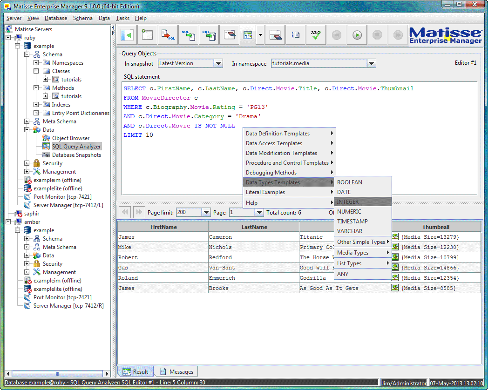The height and width of the screenshot is (390, 488).
Task: Click the Server Manager [tcp-7412/R] icon
Action: pyautogui.click(x=27, y=305)
